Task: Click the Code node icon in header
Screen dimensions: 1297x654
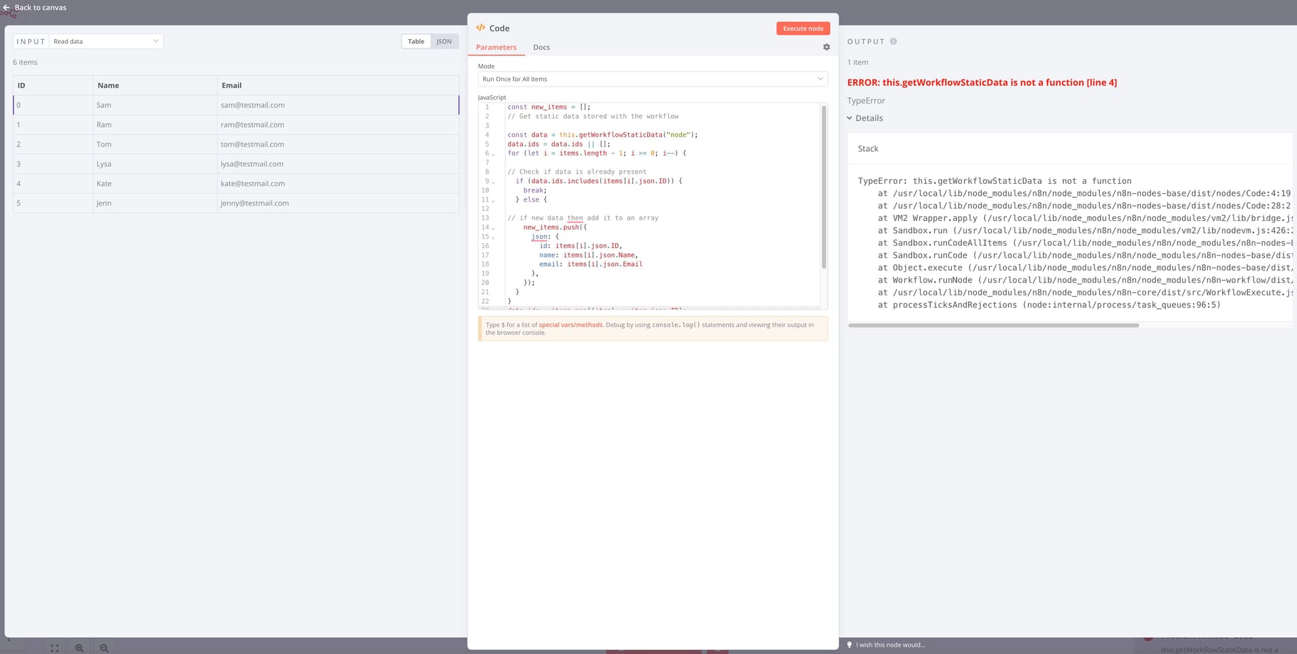Action: coord(480,28)
